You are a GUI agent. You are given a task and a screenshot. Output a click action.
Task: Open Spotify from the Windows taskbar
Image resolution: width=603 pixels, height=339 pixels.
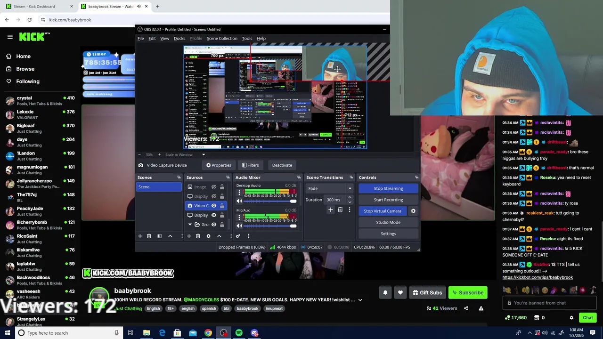click(239, 333)
